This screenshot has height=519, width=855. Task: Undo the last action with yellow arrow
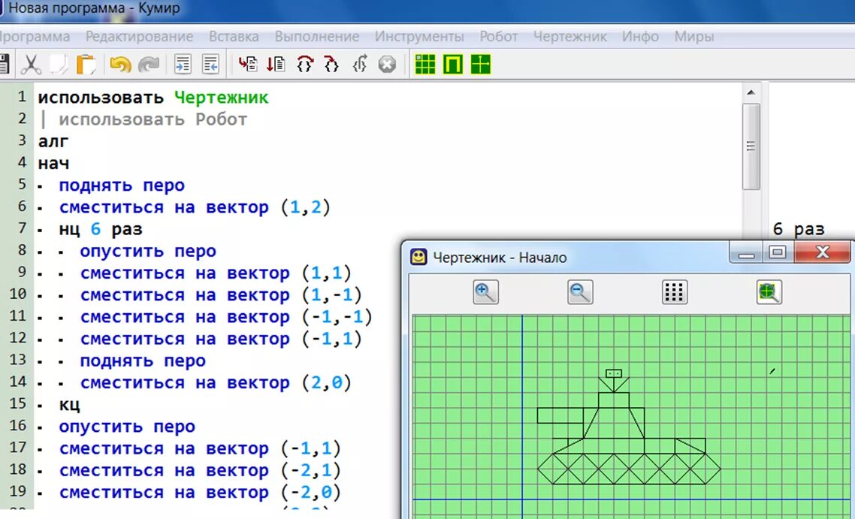pyautogui.click(x=120, y=65)
